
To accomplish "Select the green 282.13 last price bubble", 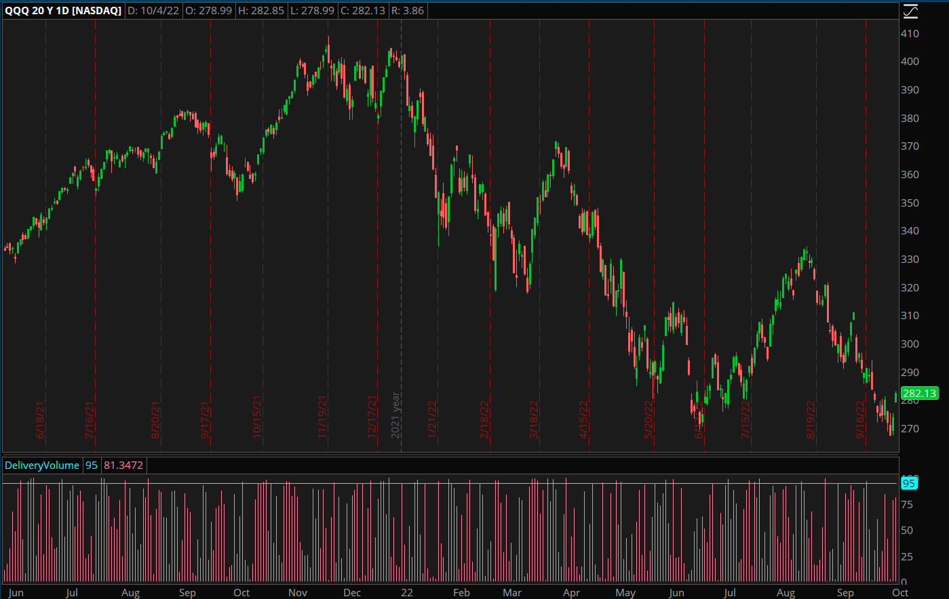I will point(920,393).
